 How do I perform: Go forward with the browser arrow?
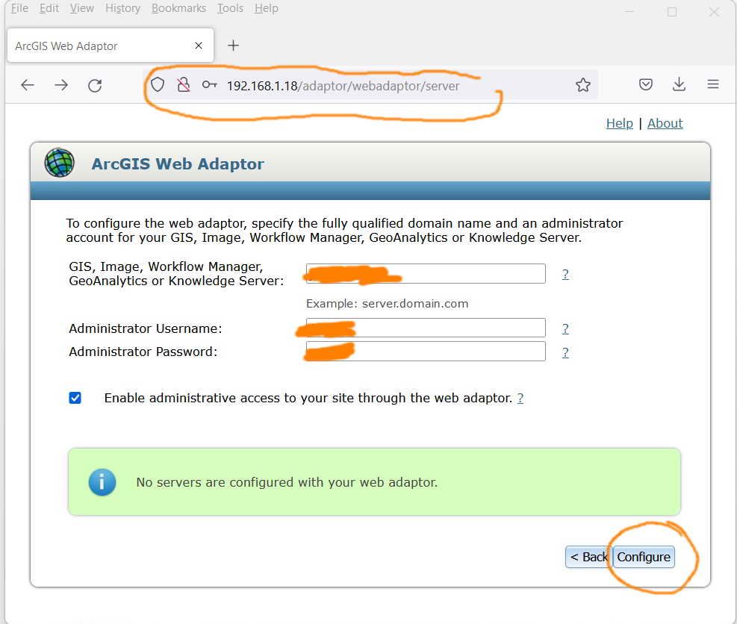point(61,85)
